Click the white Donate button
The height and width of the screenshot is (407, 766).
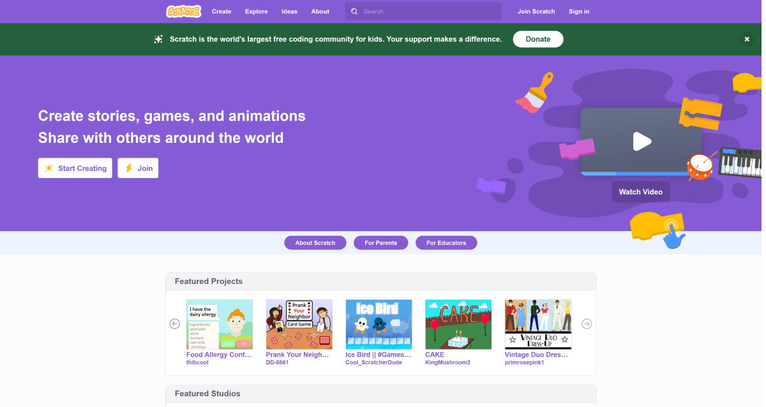(538, 39)
